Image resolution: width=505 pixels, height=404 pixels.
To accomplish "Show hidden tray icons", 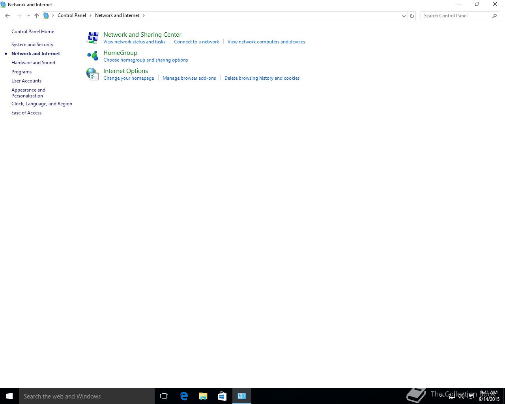I will [x=442, y=396].
